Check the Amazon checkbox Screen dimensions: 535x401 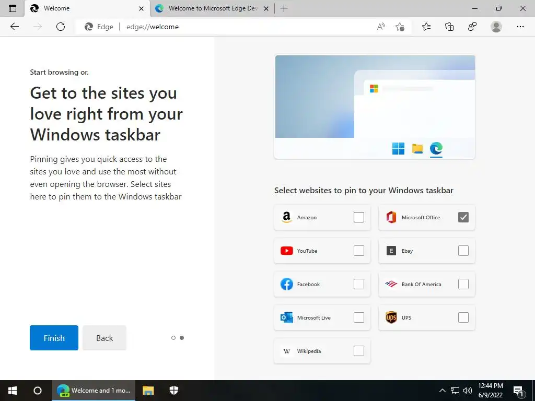click(359, 217)
